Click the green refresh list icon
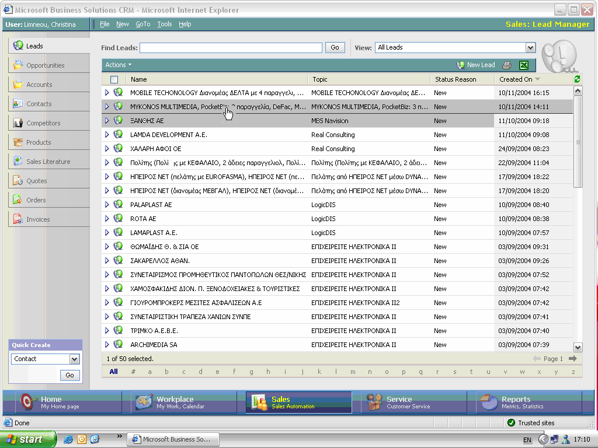The width and height of the screenshot is (598, 448). (577, 79)
